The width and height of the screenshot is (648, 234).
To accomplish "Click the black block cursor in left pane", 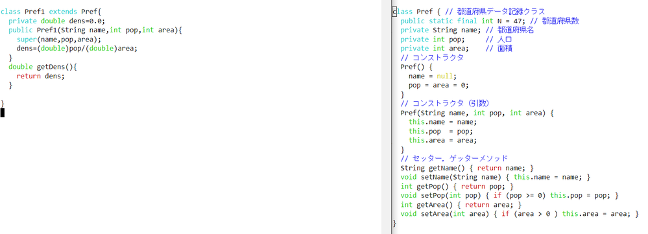I will [x=3, y=113].
